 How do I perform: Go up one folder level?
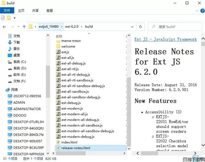[x=24, y=27]
